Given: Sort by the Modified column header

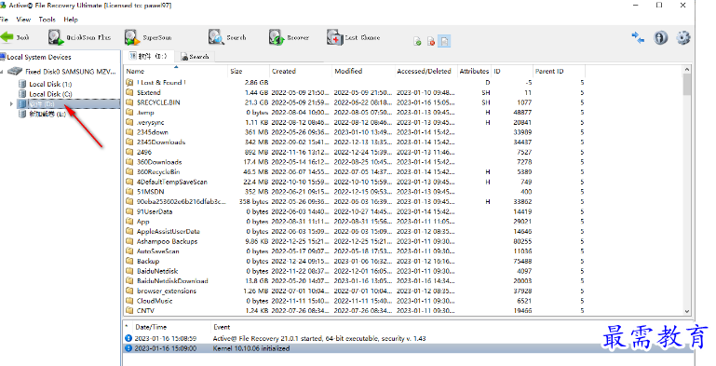Looking at the screenshot, I should (x=363, y=72).
